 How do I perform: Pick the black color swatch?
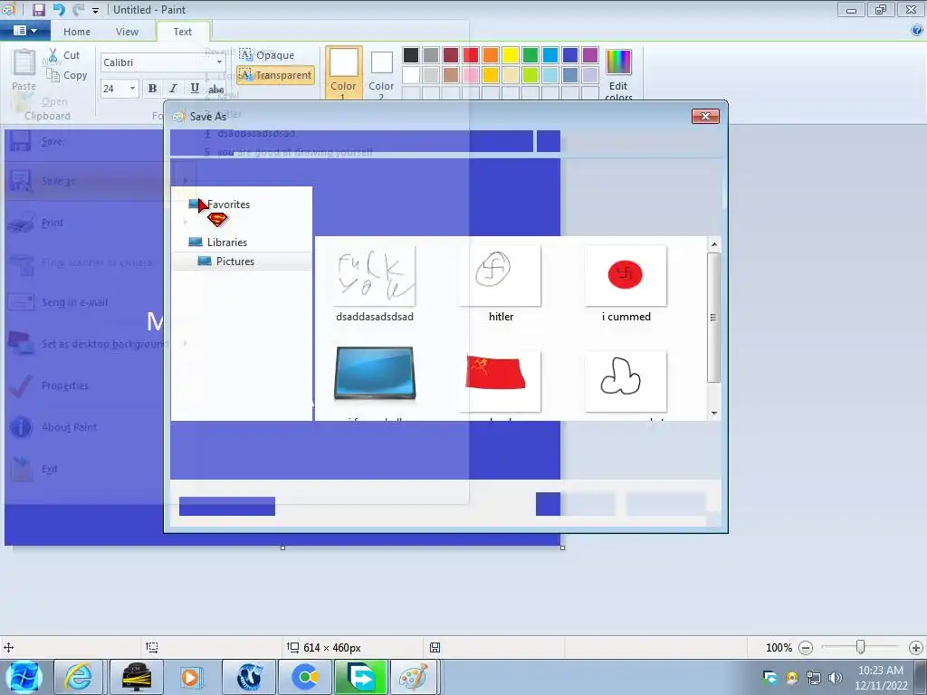click(x=411, y=55)
